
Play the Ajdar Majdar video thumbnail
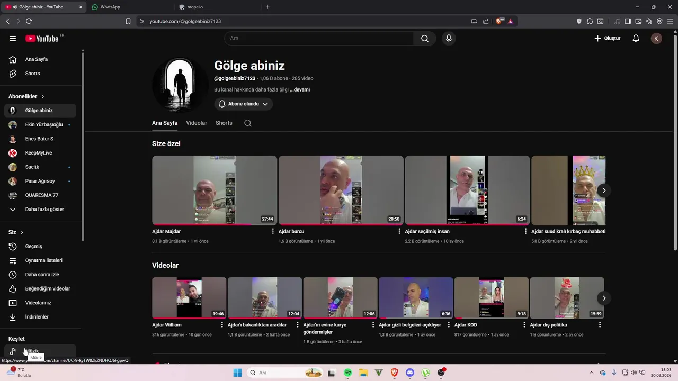(x=215, y=190)
